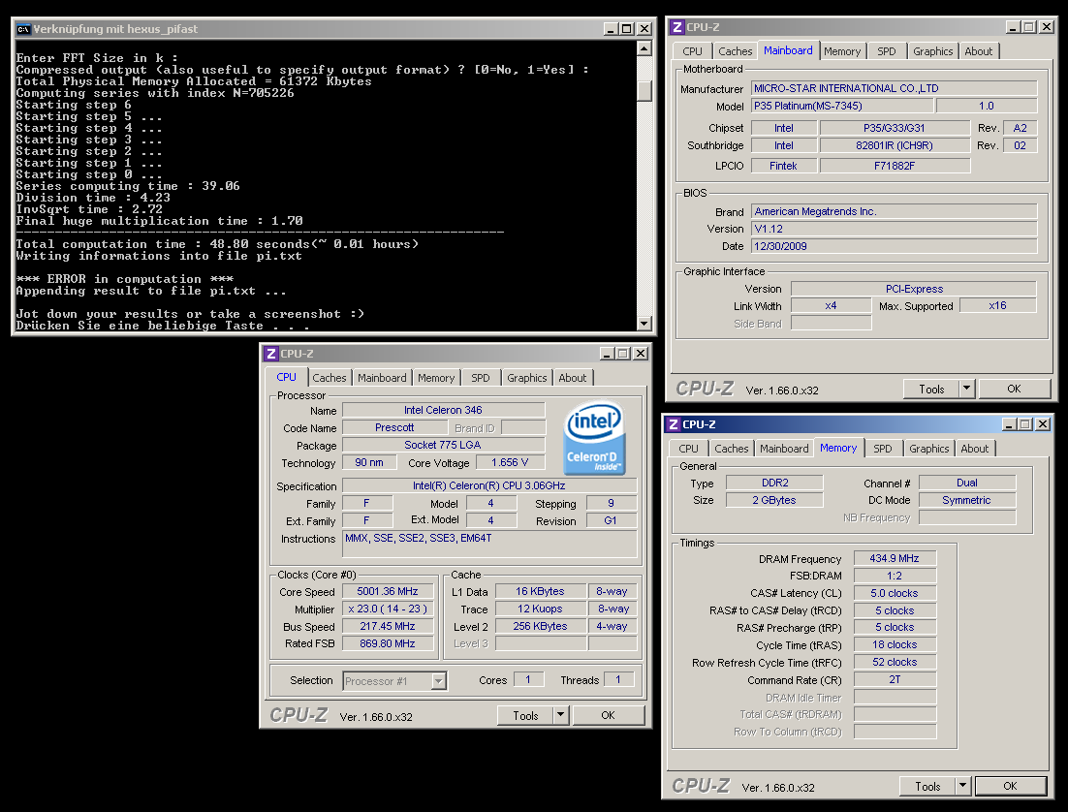Open the Memory tab in the Mainboard window
1068x812 pixels.
(x=842, y=51)
